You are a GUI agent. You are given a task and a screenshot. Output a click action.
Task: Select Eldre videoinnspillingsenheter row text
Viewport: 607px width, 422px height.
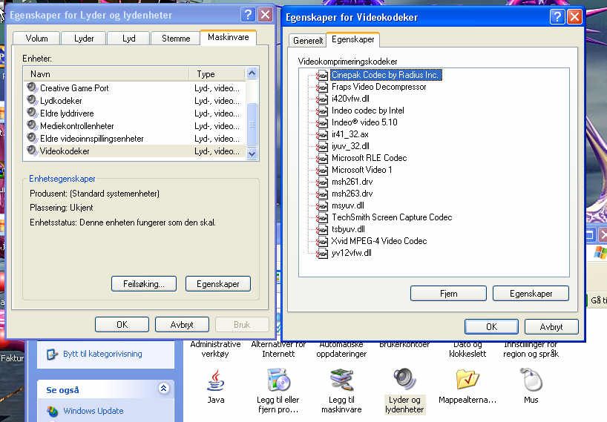click(92, 139)
